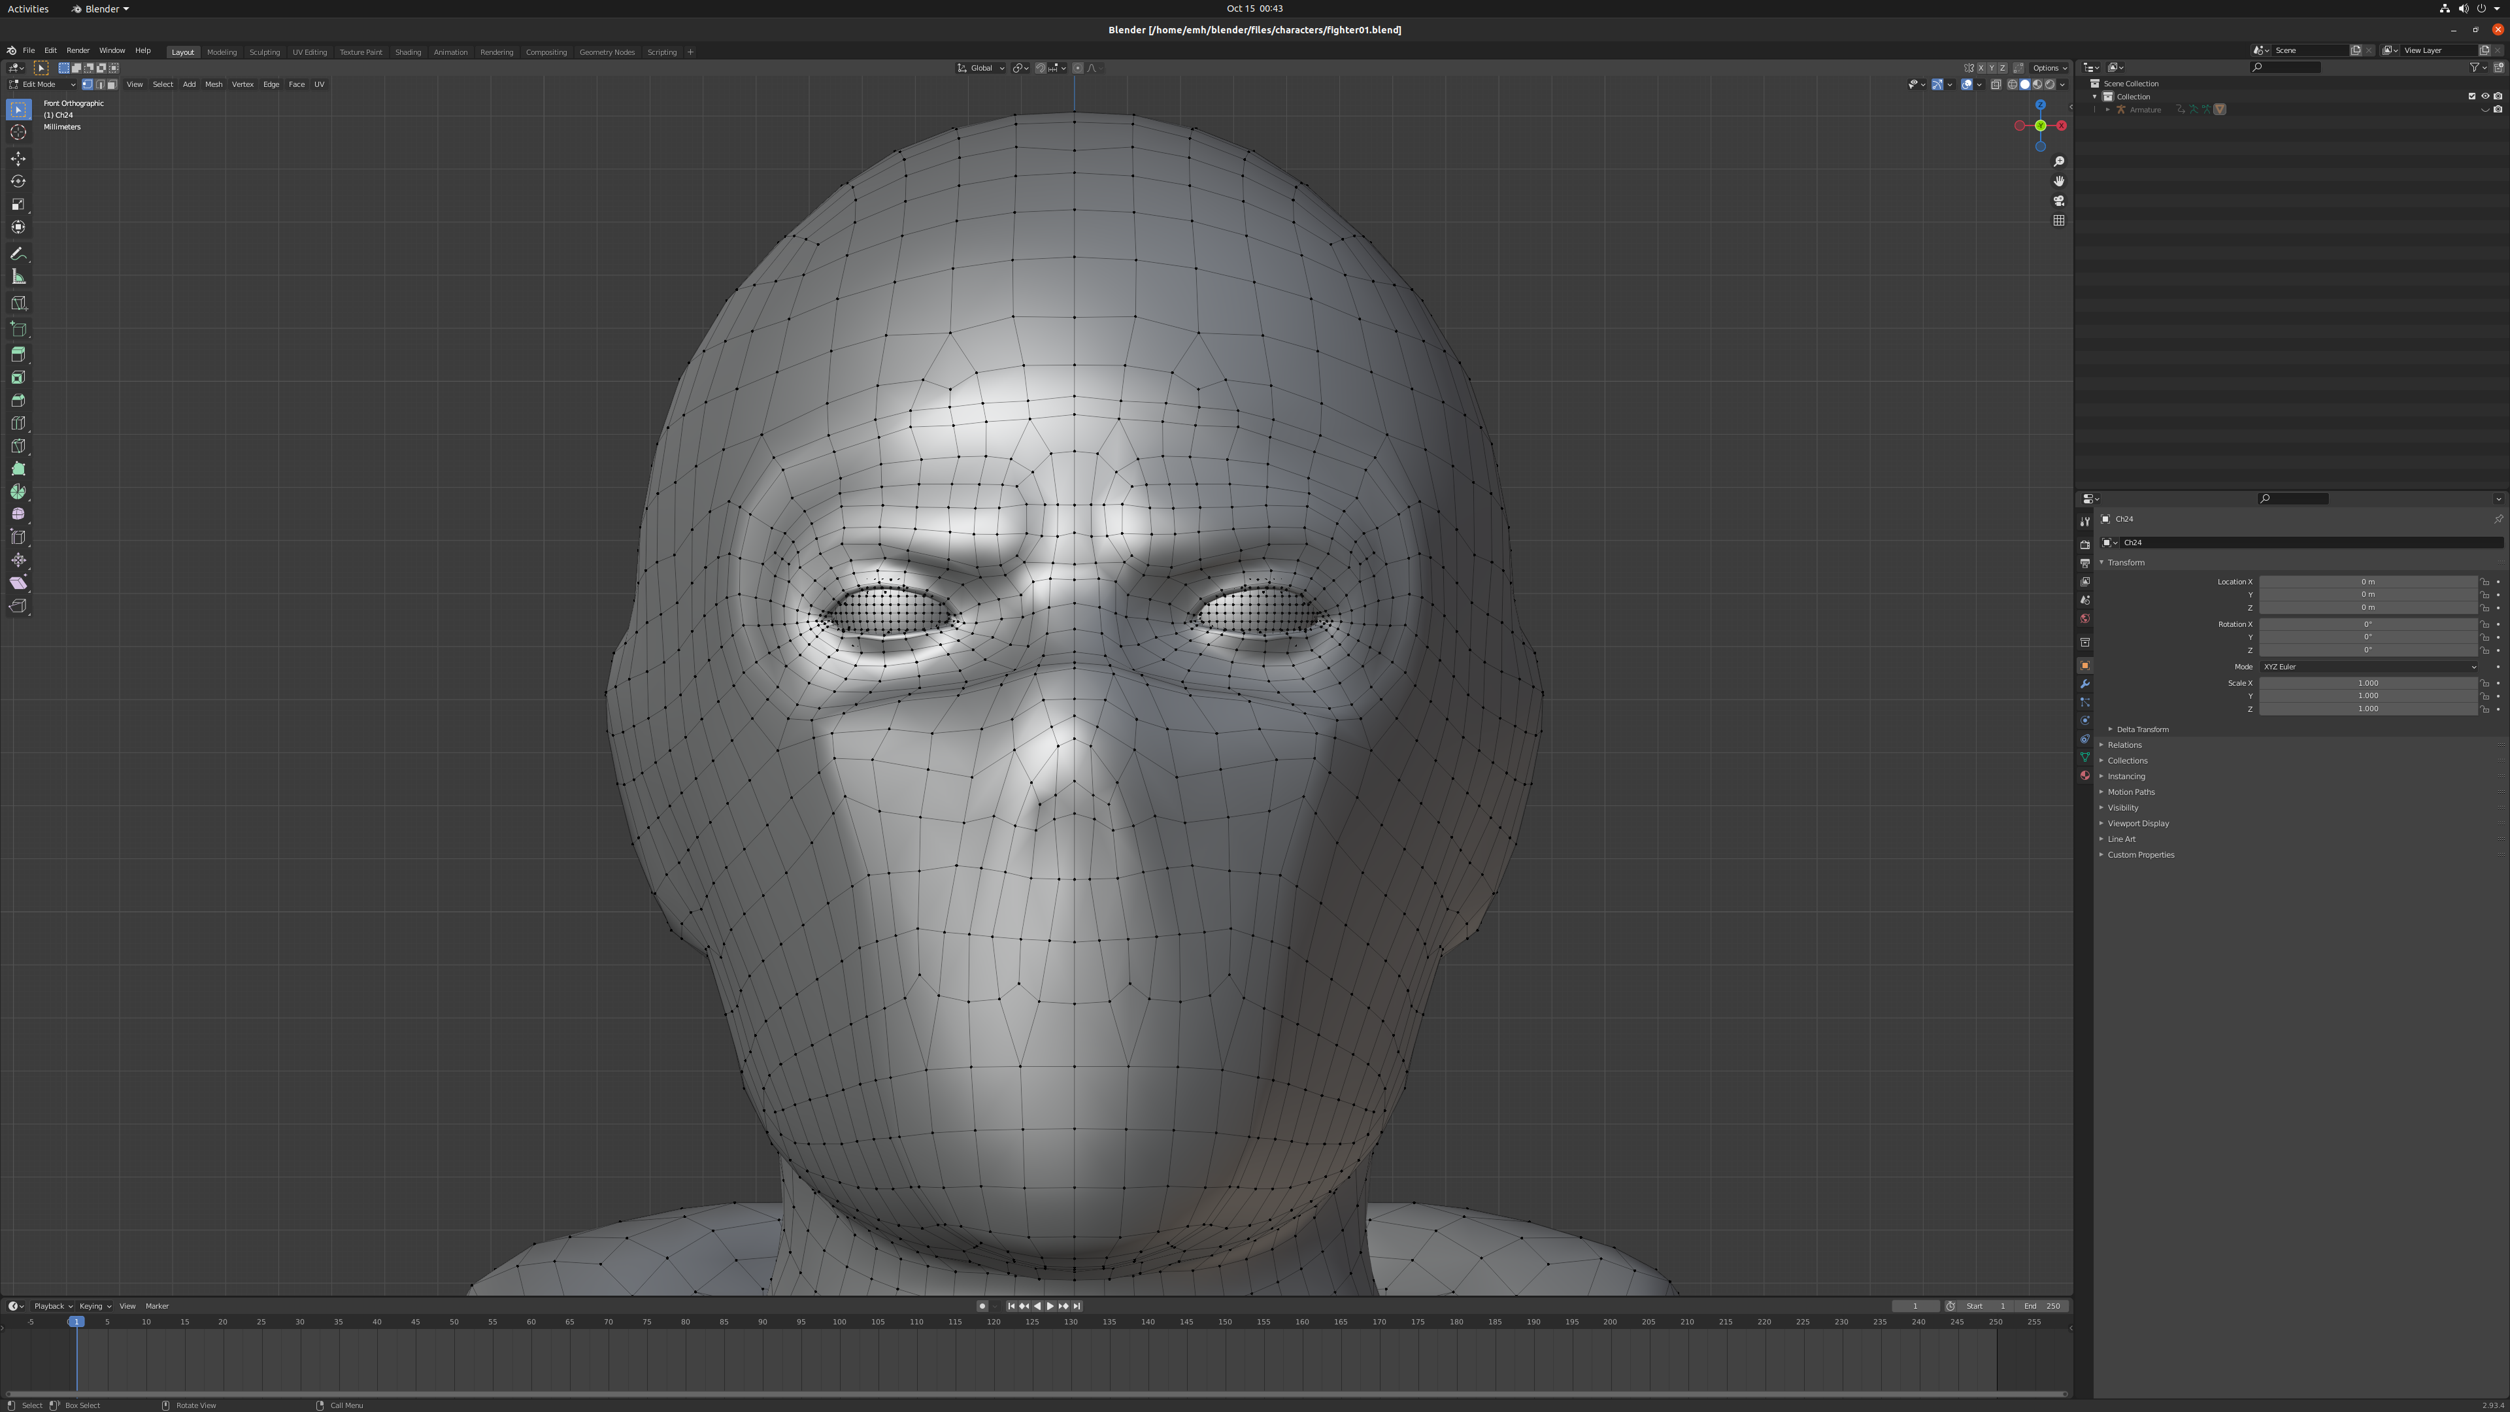The image size is (2510, 1412).
Task: Open the Material properties tab
Action: 2084,776
